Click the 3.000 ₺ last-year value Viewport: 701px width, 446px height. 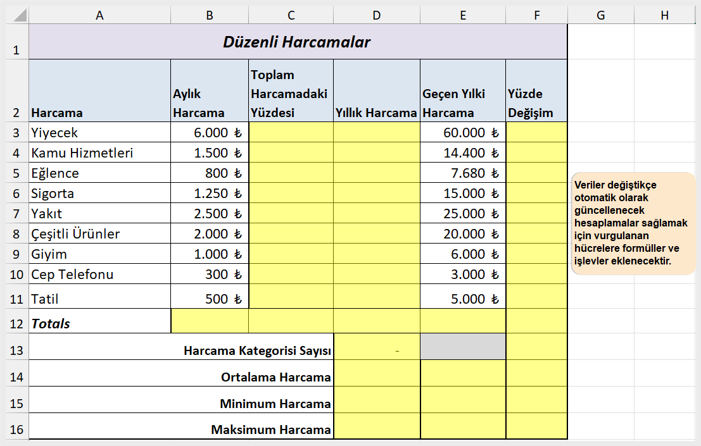tap(463, 274)
